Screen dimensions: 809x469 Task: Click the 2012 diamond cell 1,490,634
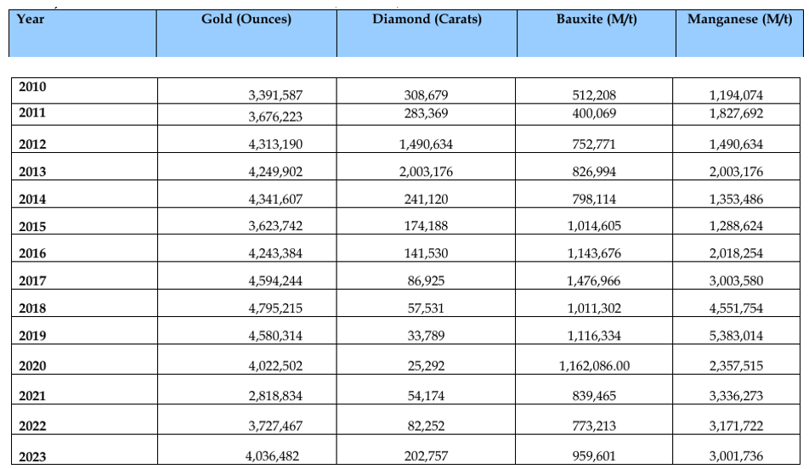(427, 144)
